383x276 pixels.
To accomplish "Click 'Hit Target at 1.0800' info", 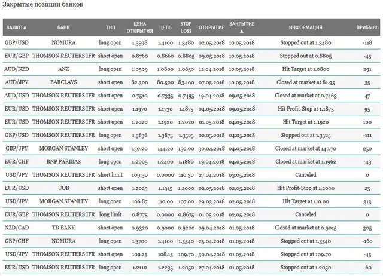I will (x=306, y=69).
